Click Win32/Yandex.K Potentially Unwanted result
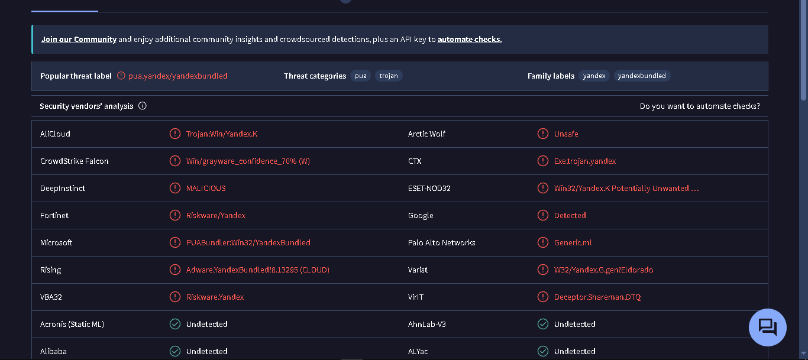This screenshot has height=360, width=808. (x=626, y=189)
